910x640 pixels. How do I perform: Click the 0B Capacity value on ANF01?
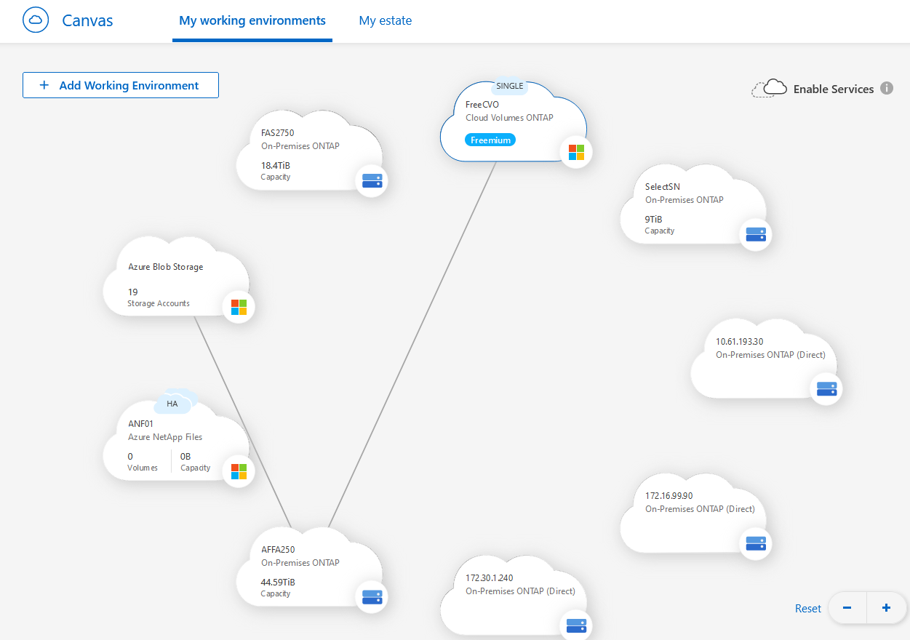185,456
